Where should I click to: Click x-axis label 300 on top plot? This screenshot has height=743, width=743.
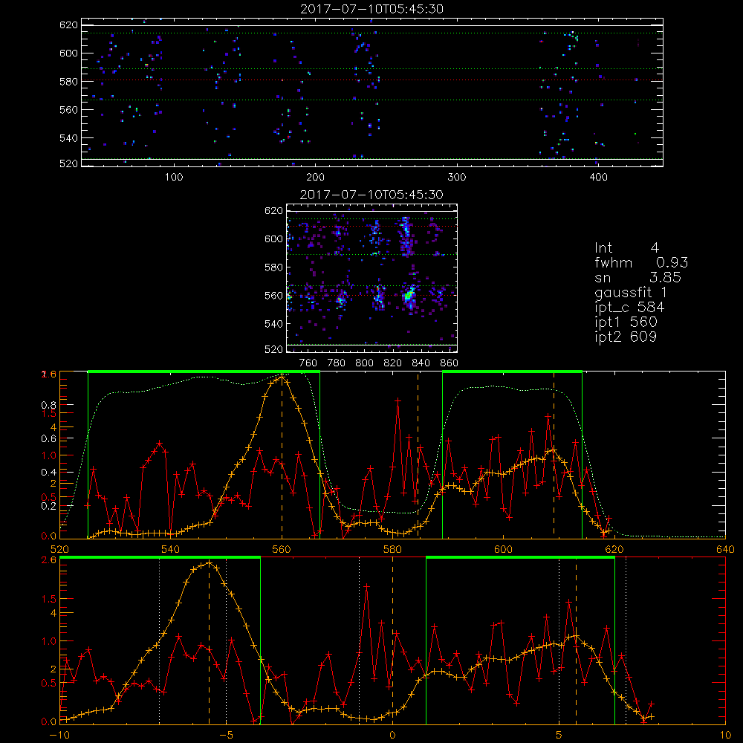click(x=457, y=178)
